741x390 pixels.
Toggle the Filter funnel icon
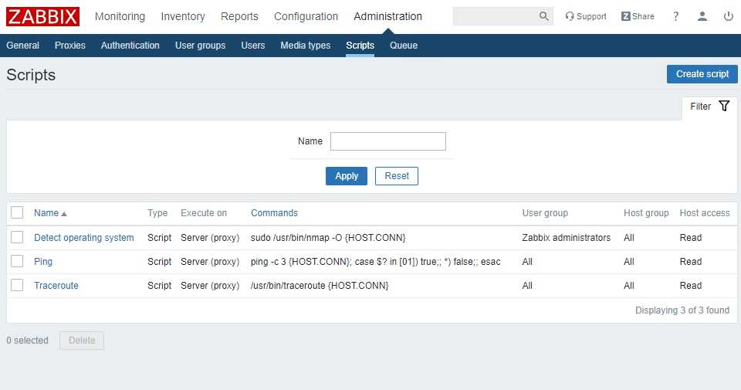point(723,107)
